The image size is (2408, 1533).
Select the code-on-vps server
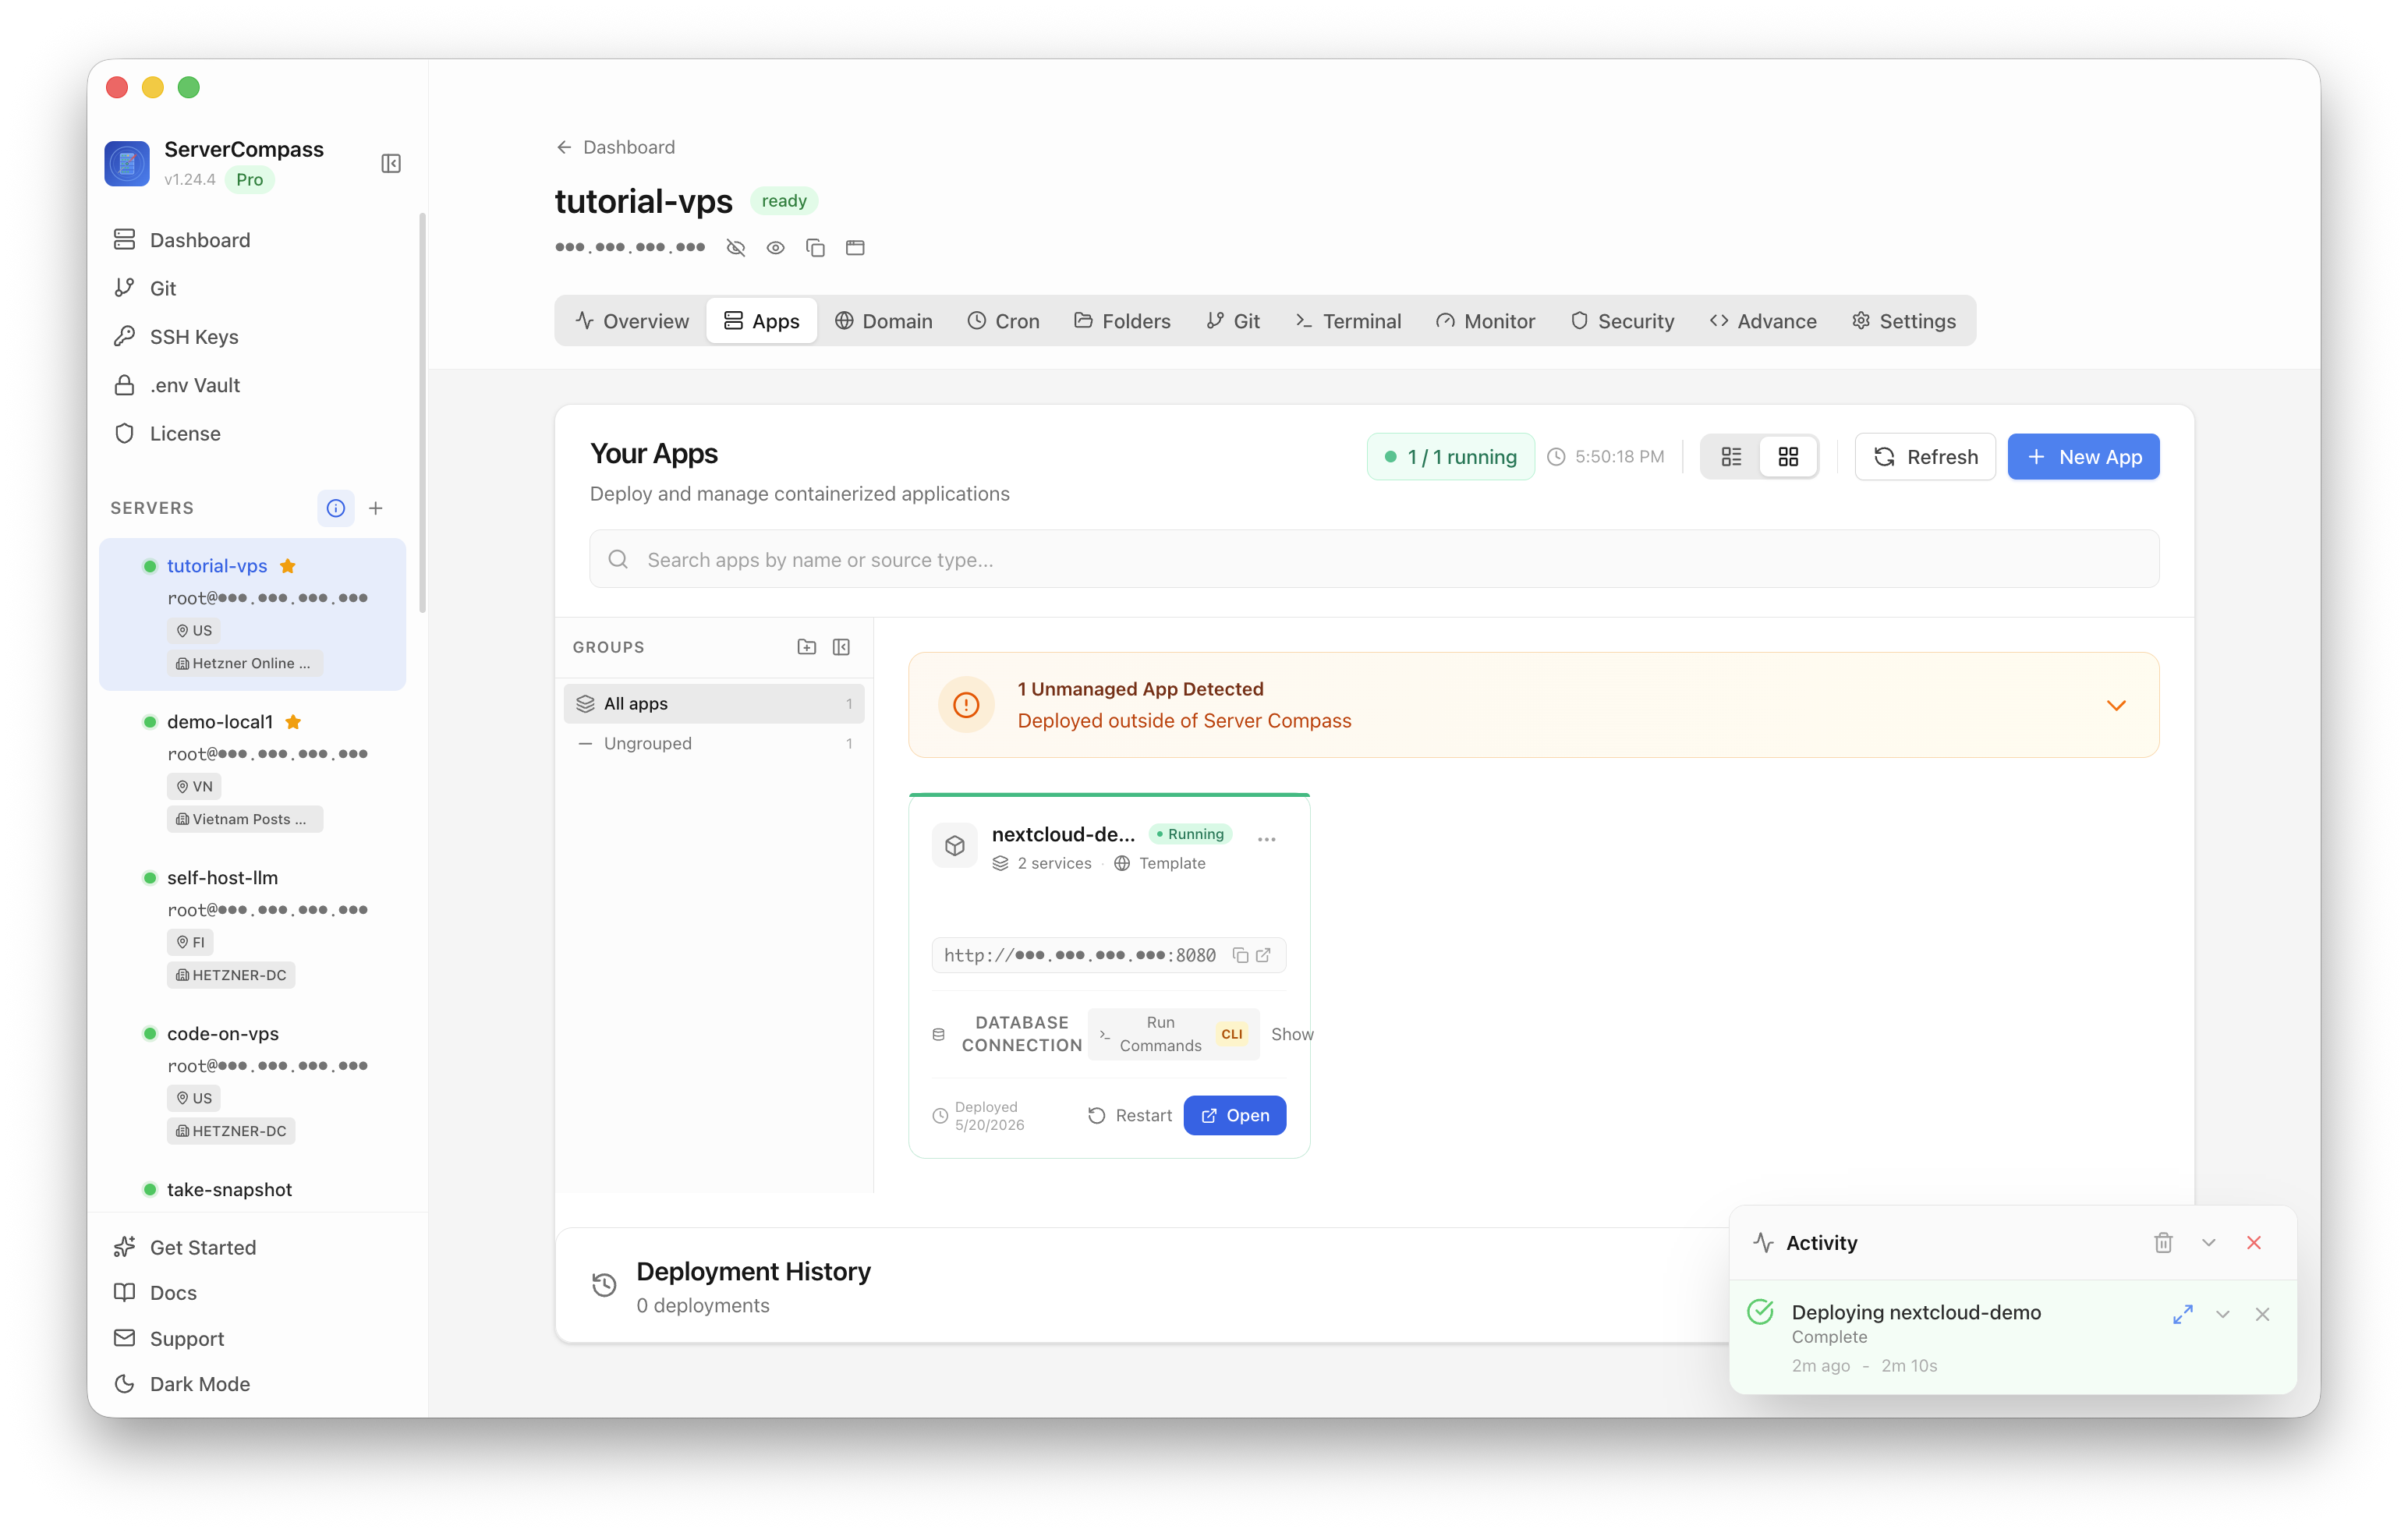tap(253, 1082)
